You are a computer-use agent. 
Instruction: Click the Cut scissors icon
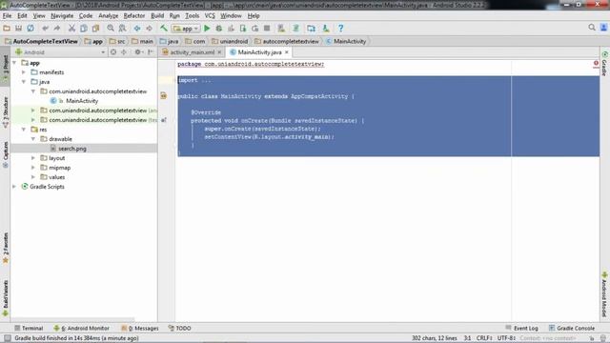pyautogui.click(x=71, y=28)
